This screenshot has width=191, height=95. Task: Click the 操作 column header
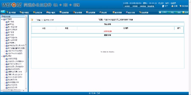pos(179,28)
